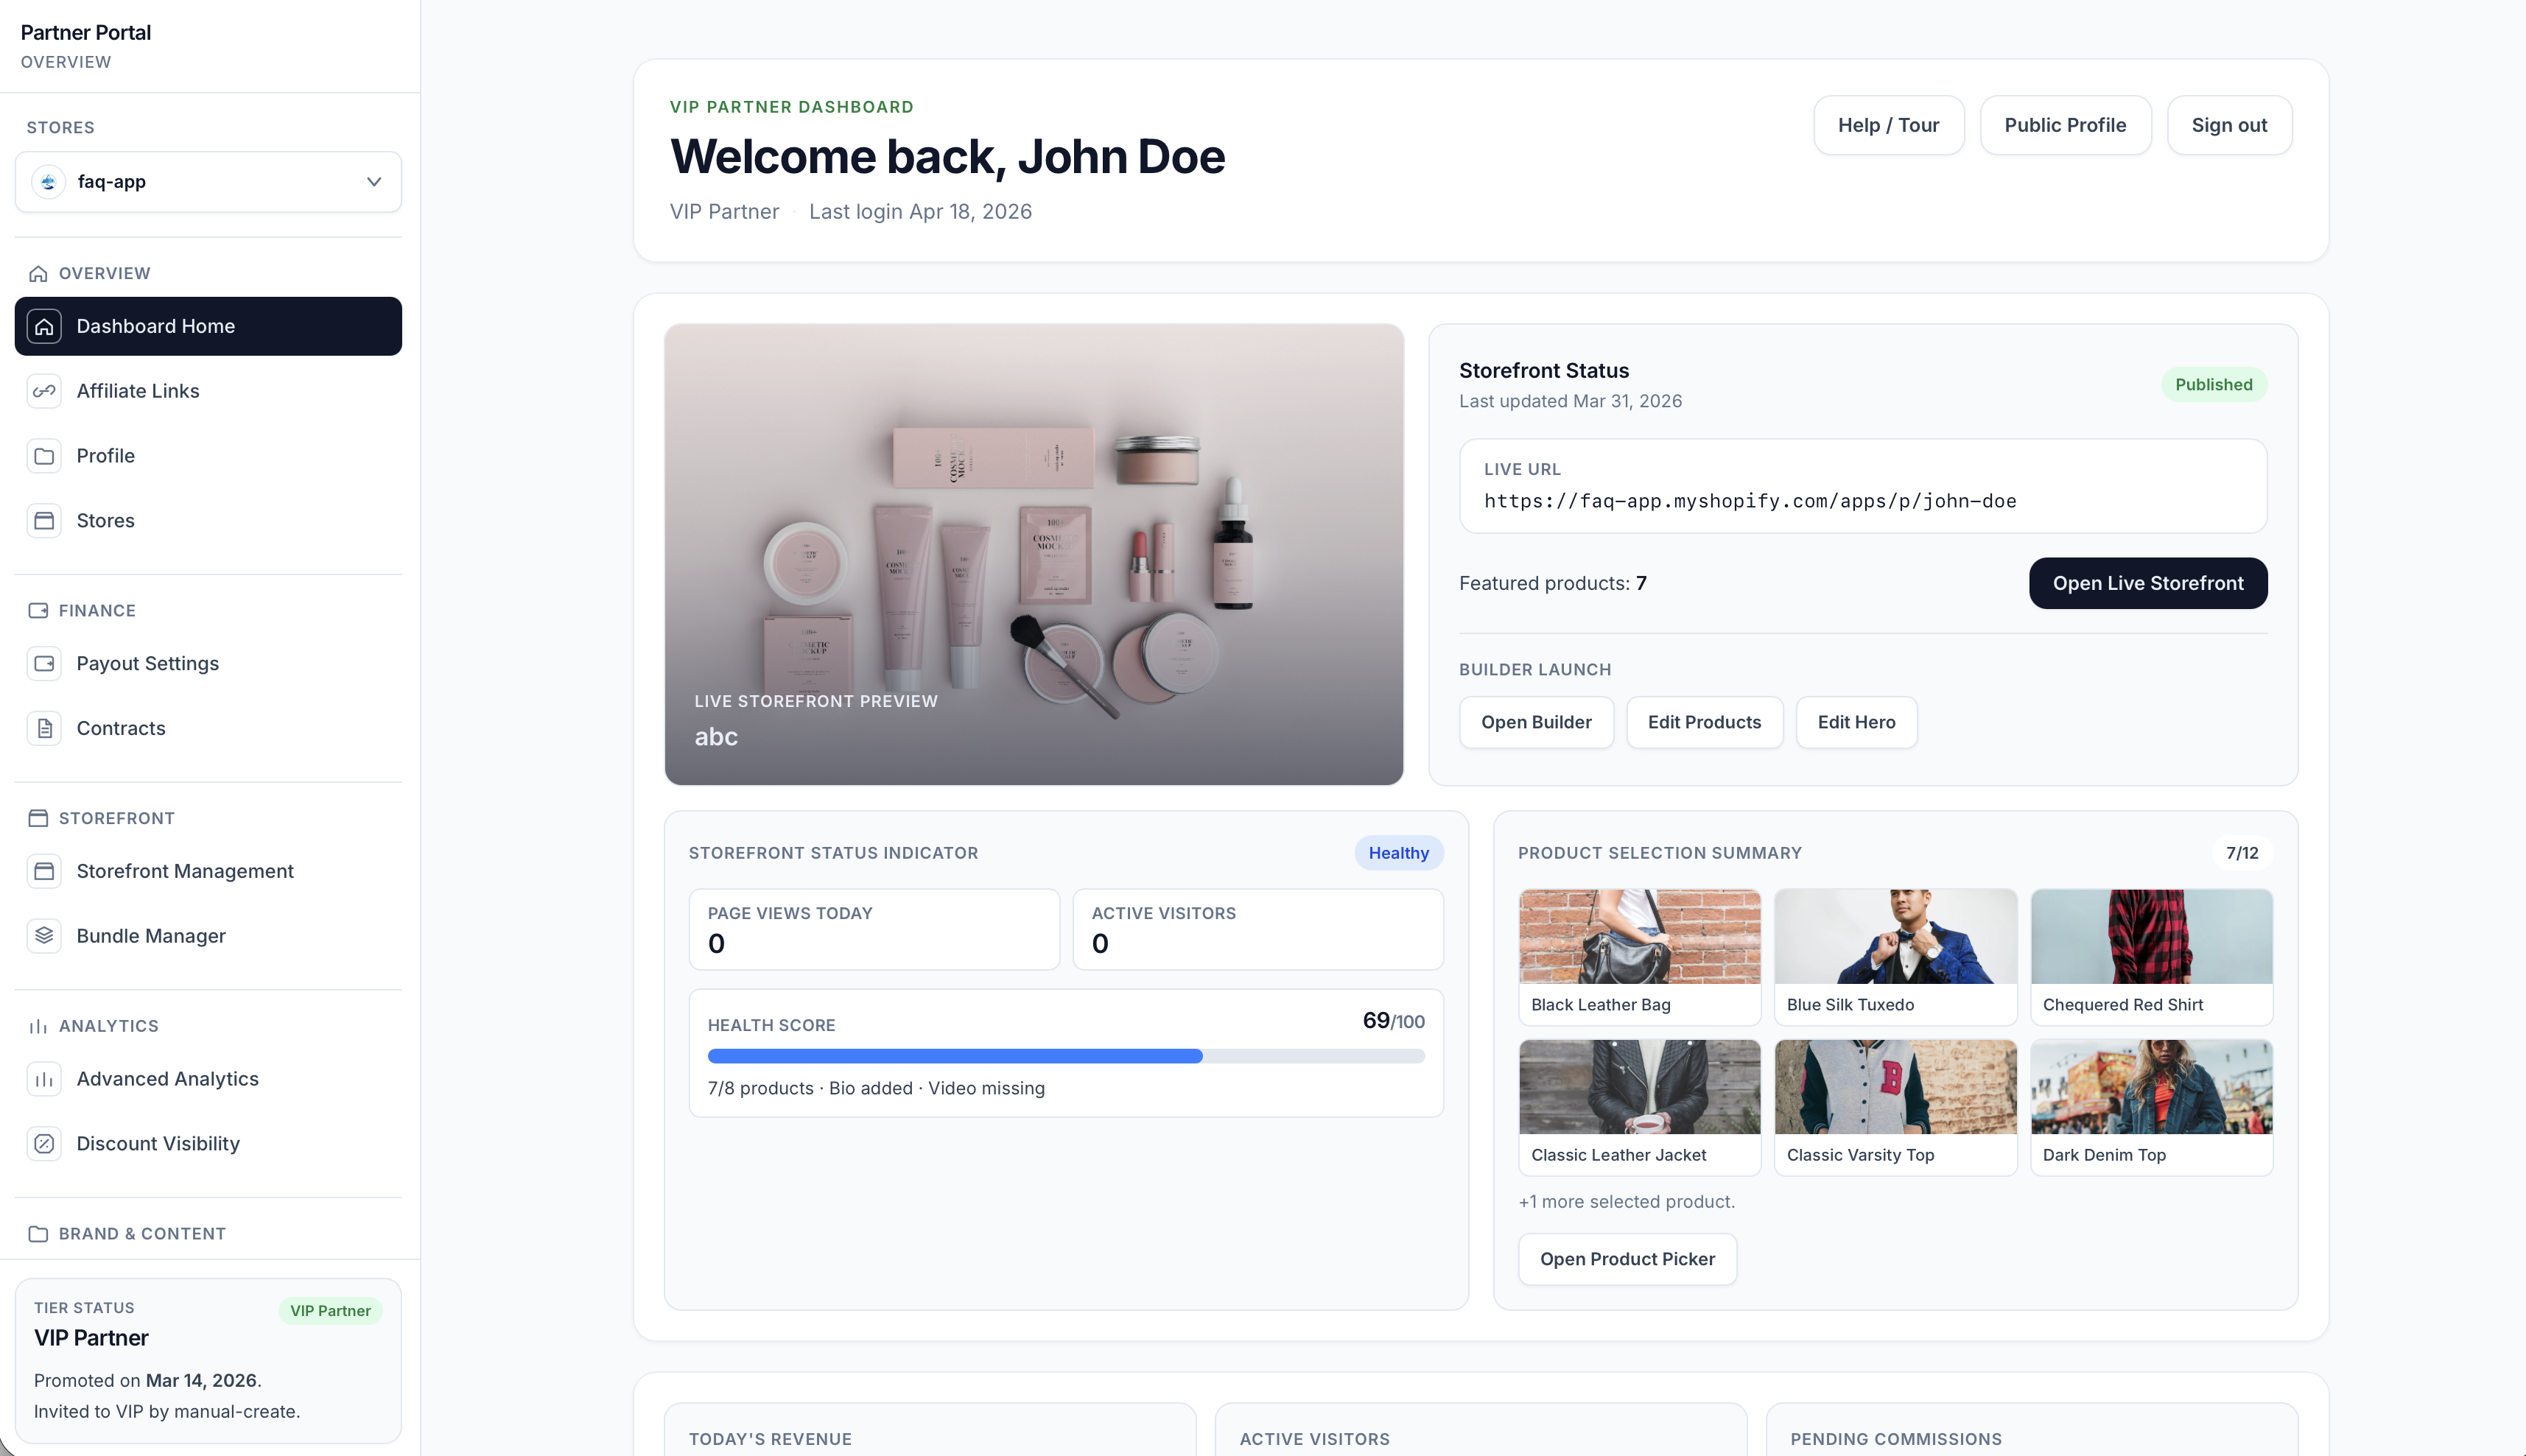2526x1456 pixels.
Task: Click Edit Products button
Action: coord(1704,722)
